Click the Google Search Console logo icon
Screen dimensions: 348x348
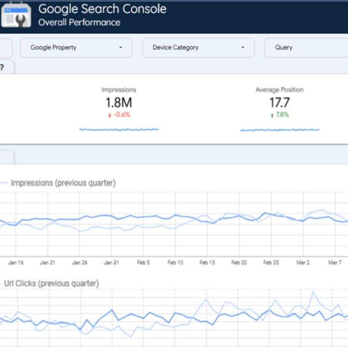coord(16,15)
